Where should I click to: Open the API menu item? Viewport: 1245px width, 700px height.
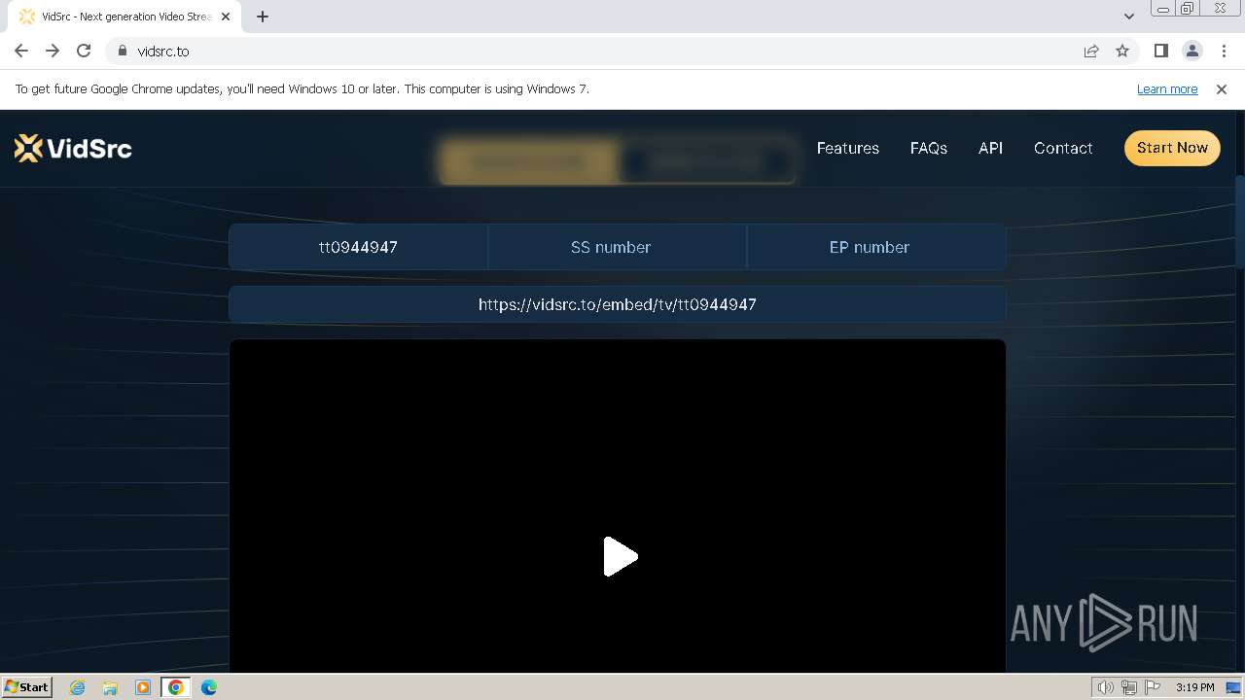990,148
